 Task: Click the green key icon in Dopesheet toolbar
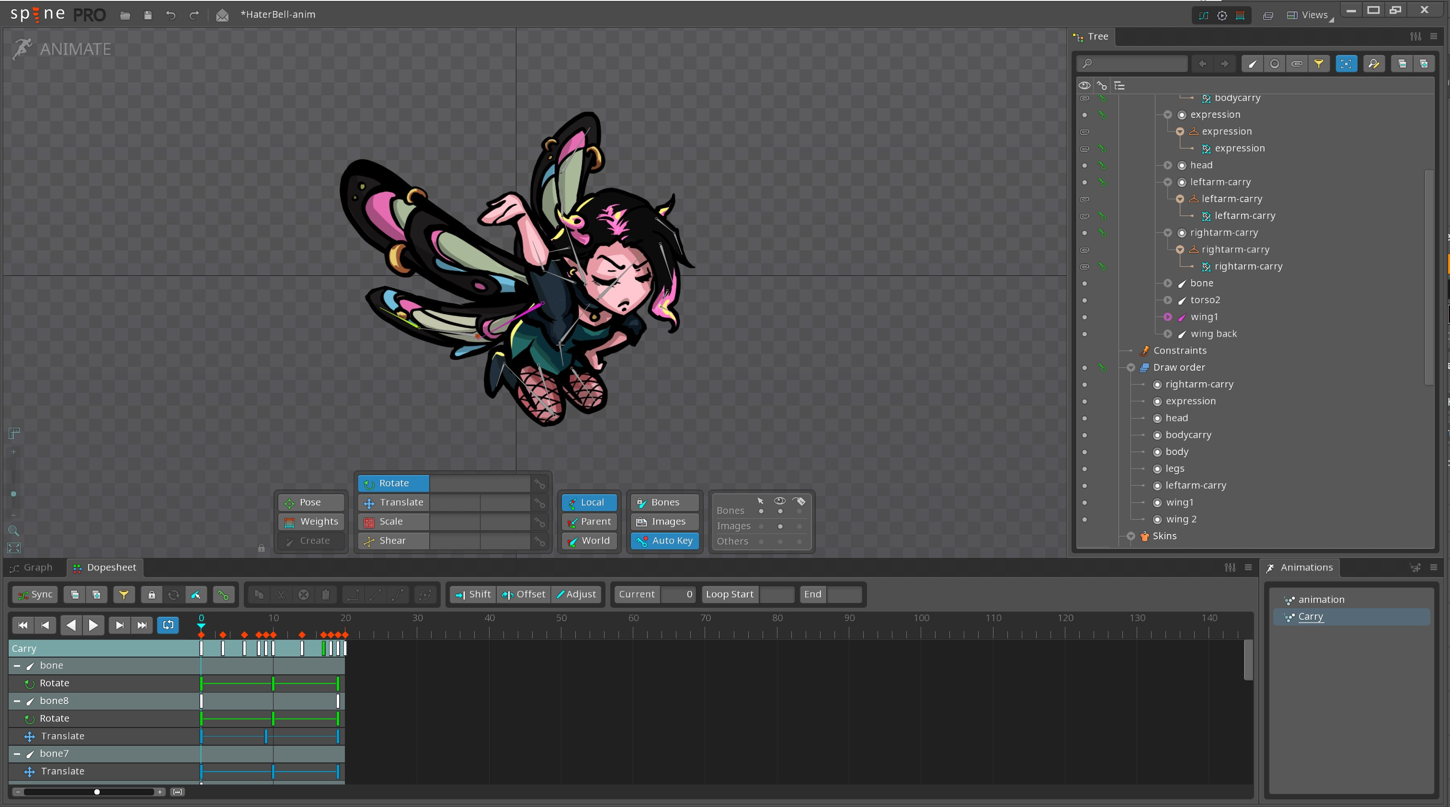point(224,594)
